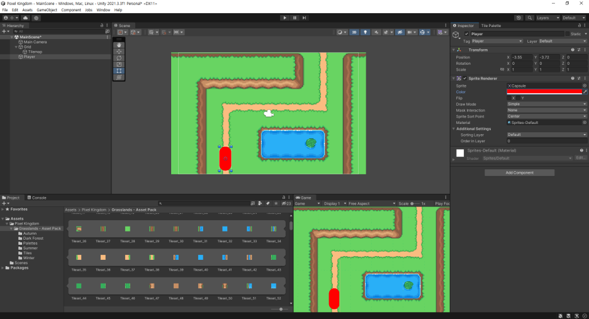
Task: Click the Order in Layer field
Action: coord(547,141)
